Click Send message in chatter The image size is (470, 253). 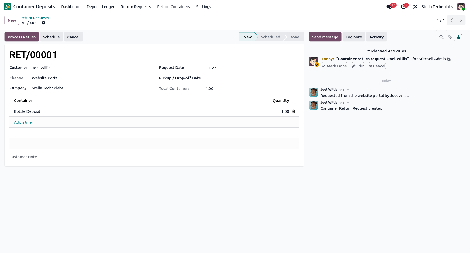click(325, 37)
